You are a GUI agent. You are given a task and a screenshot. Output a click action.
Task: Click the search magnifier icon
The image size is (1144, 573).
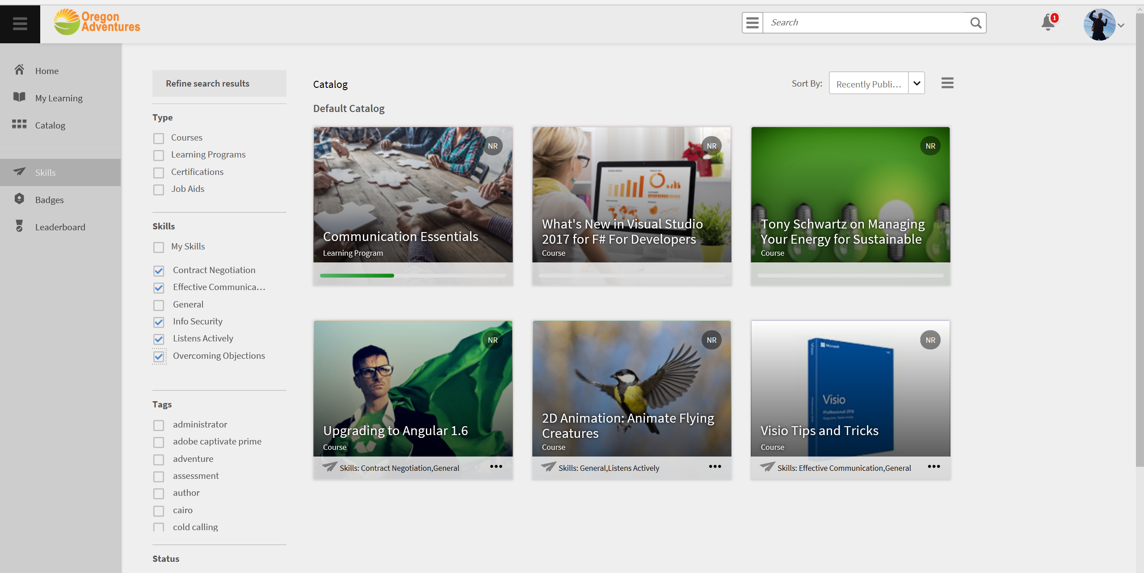click(976, 23)
